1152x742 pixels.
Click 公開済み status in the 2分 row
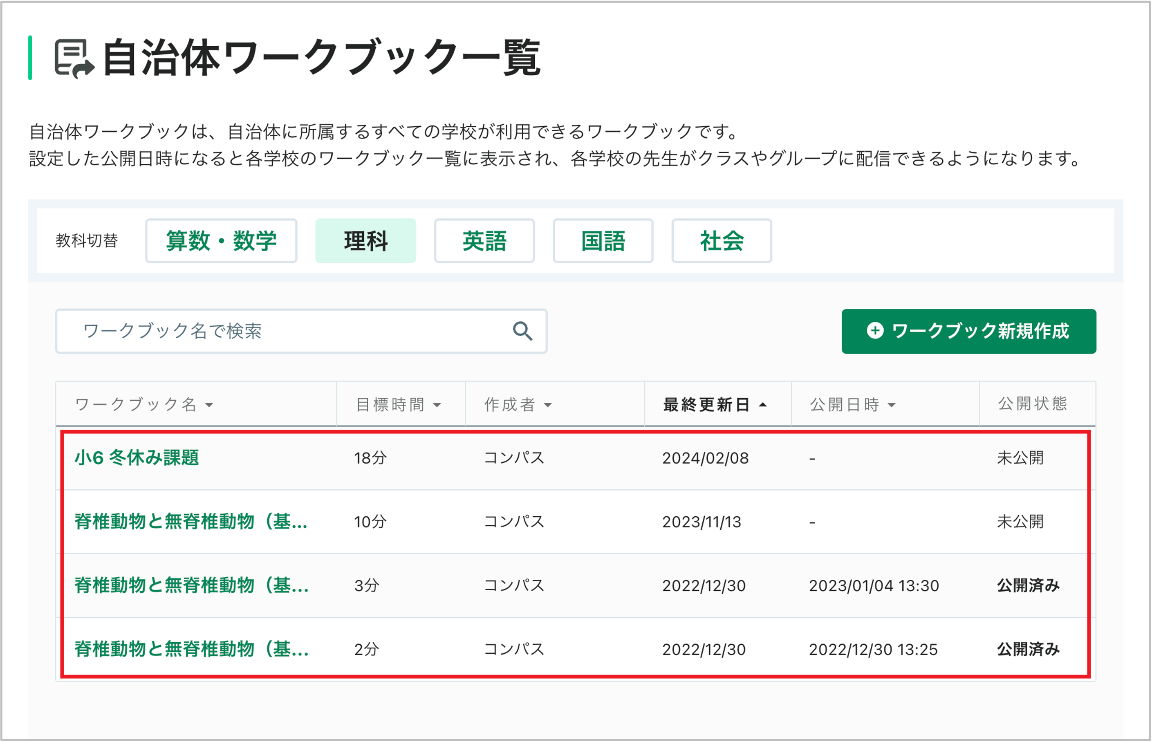(1028, 650)
